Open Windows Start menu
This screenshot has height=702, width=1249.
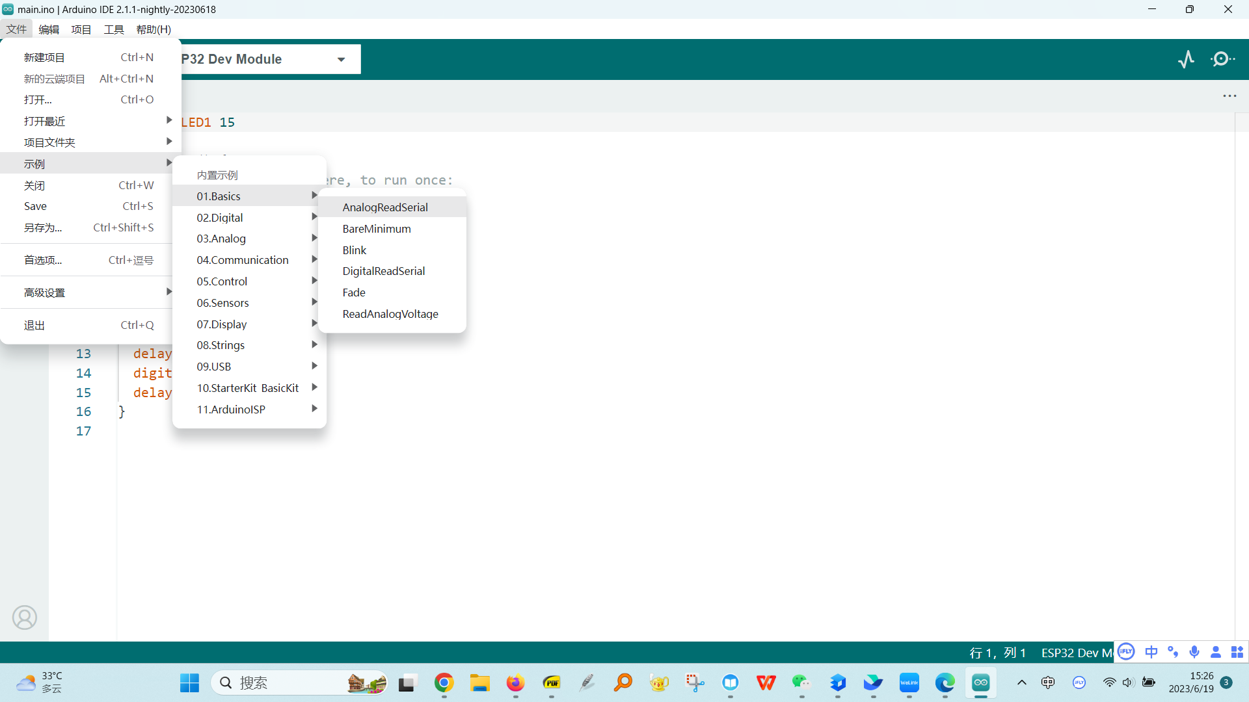click(x=190, y=682)
